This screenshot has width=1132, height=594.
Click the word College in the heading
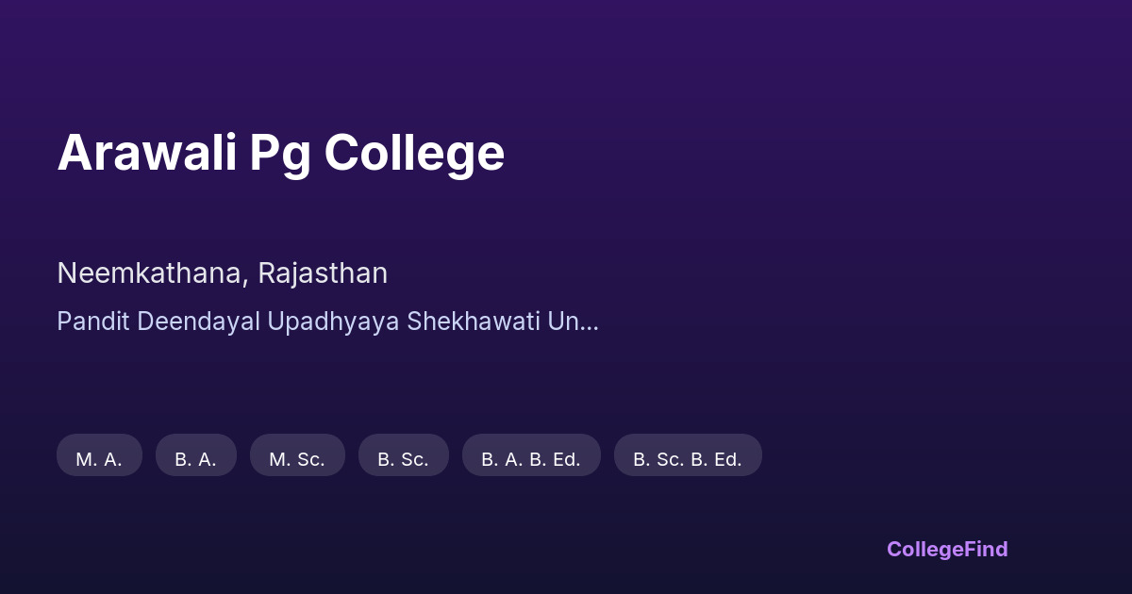click(414, 153)
